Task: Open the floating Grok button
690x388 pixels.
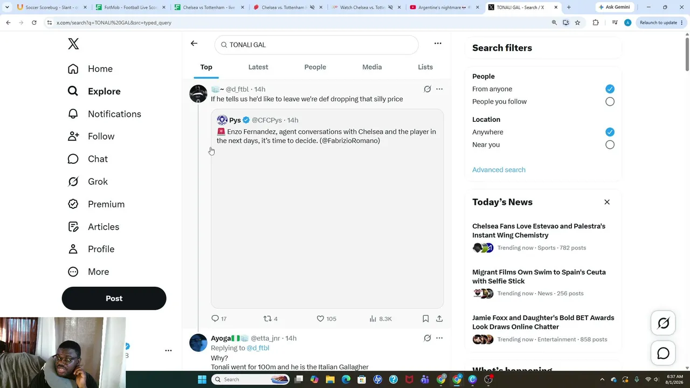Action: pos(664,323)
